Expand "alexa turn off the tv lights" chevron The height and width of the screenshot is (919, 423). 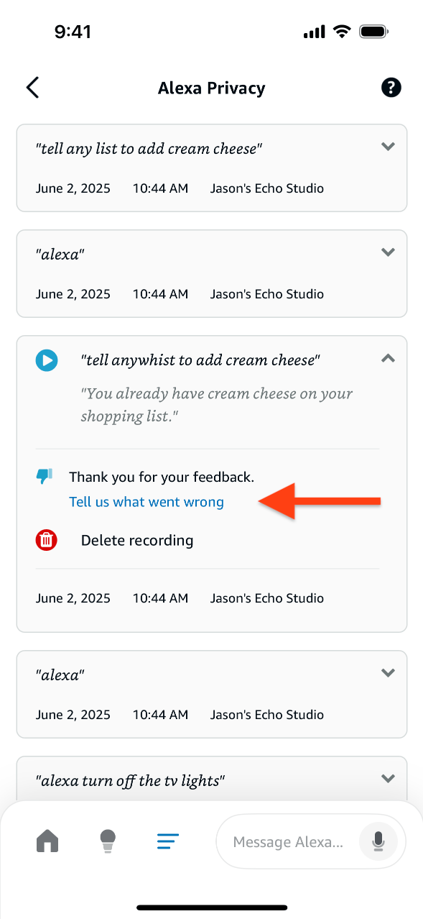tap(388, 778)
